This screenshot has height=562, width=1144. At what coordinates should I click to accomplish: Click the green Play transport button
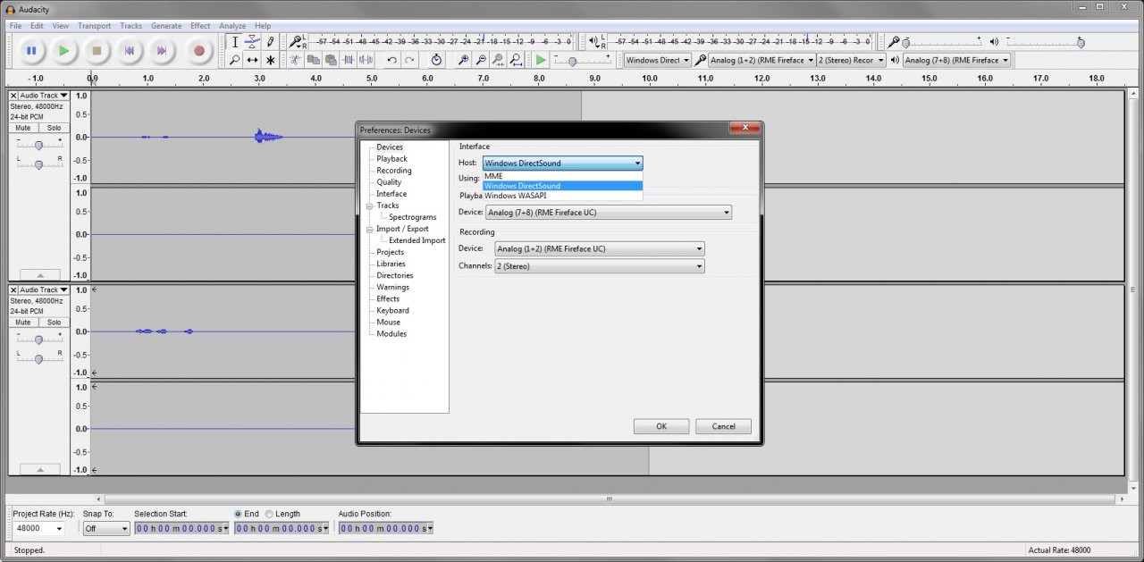tap(63, 51)
